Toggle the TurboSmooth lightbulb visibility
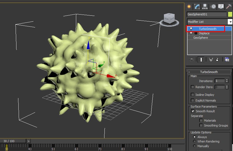Viewport: 233px width, 151px height. point(191,29)
